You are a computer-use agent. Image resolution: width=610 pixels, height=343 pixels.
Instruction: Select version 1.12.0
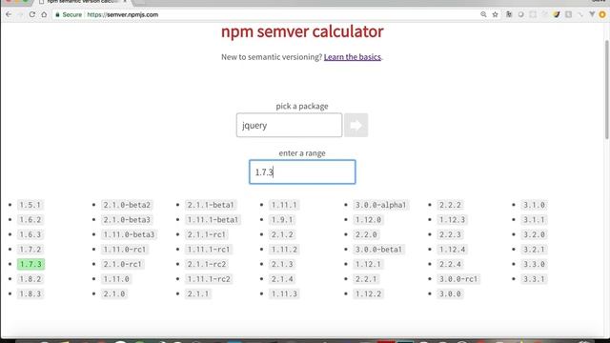pos(369,220)
